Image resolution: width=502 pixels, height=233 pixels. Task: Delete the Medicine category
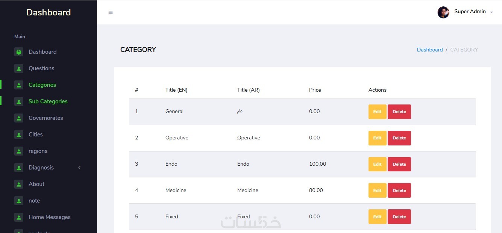(399, 191)
